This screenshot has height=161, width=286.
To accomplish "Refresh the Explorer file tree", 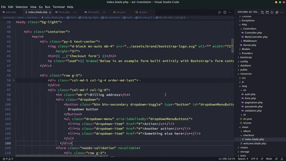I will pos(272,13).
